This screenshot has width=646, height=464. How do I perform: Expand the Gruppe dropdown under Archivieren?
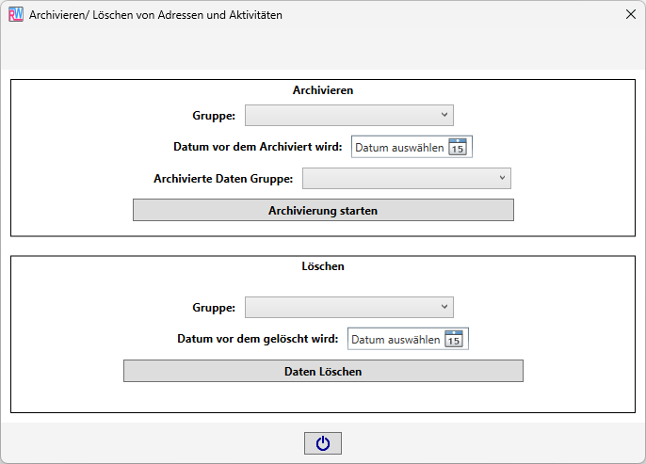[349, 115]
